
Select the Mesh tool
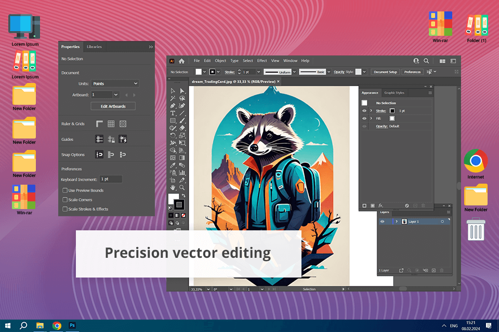pos(173,158)
